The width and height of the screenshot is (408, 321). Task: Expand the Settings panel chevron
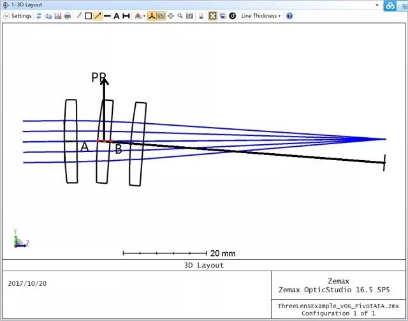(6, 16)
